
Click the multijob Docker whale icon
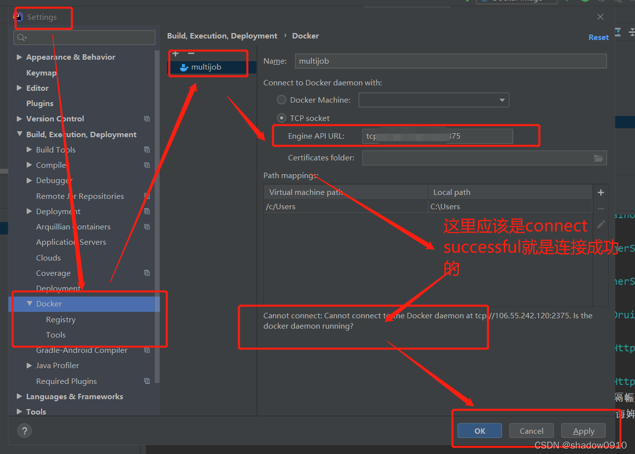[184, 68]
